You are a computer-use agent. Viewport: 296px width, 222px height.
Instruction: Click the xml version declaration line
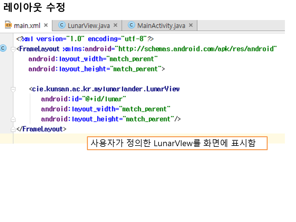pyautogui.click(x=85, y=39)
